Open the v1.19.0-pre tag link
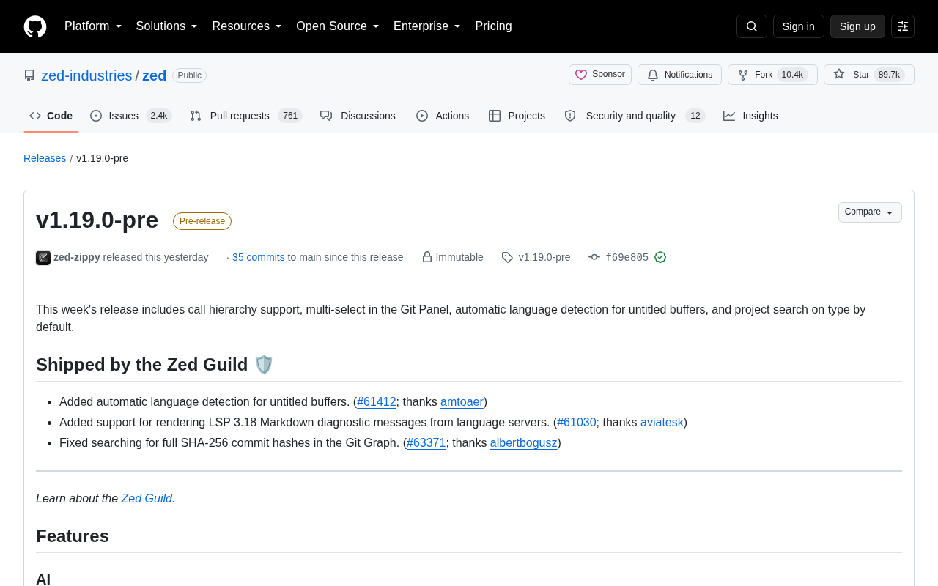The height and width of the screenshot is (586, 938). point(544,257)
